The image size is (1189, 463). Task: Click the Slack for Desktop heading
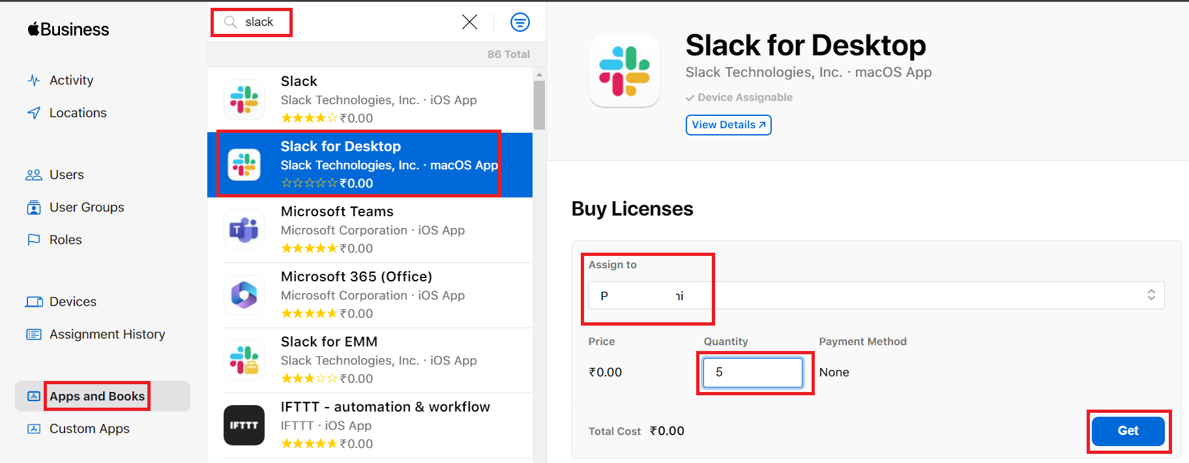click(x=806, y=46)
